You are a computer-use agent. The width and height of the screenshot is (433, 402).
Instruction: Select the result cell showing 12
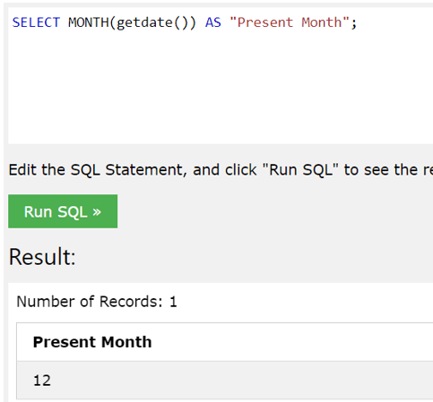coord(42,381)
